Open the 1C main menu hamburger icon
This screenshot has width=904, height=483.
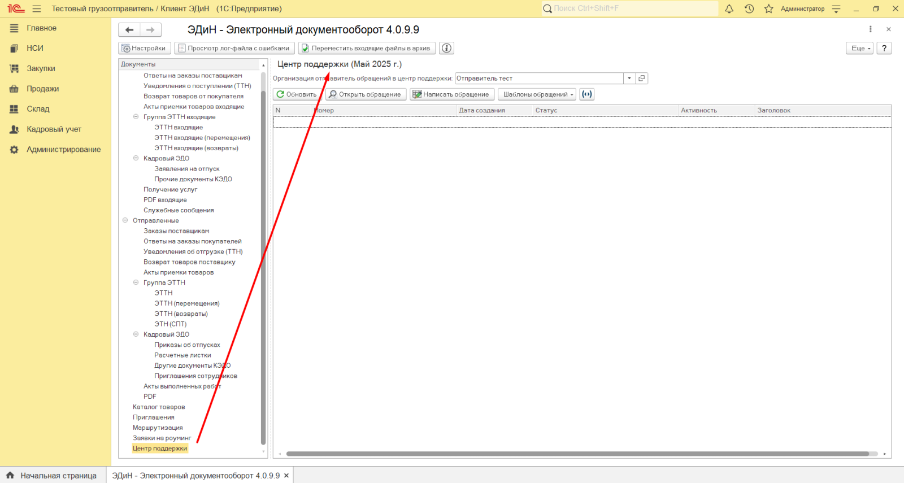(x=37, y=8)
